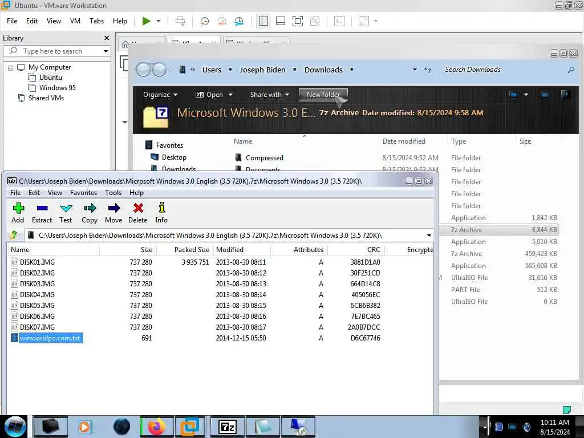Open the library search dropdown arrow

coord(106,51)
